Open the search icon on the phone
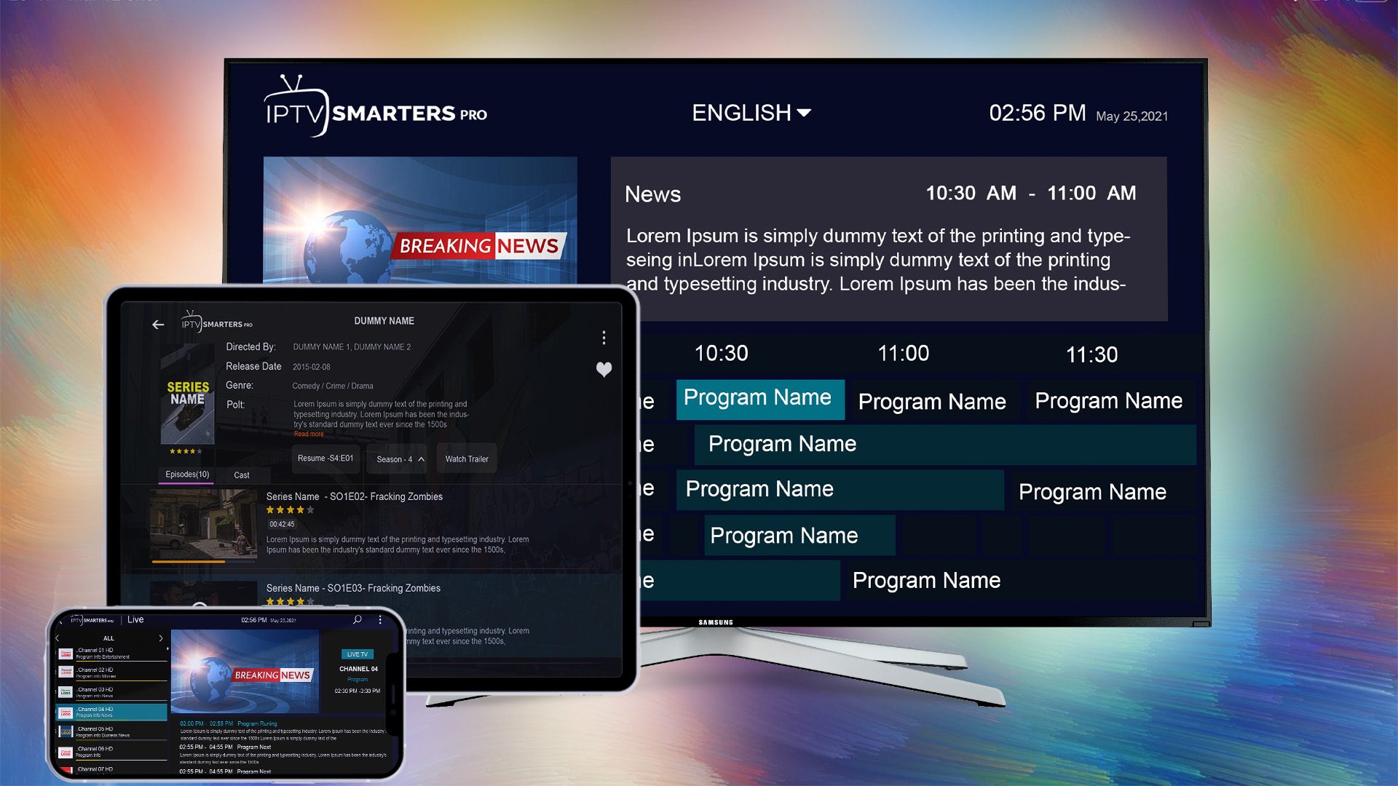Image resolution: width=1398 pixels, height=786 pixels. (x=358, y=620)
